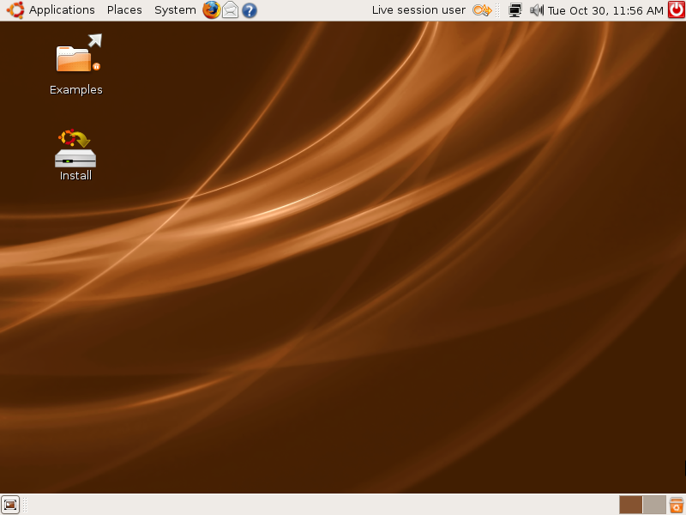Select the first workspace in switcher

point(631,505)
